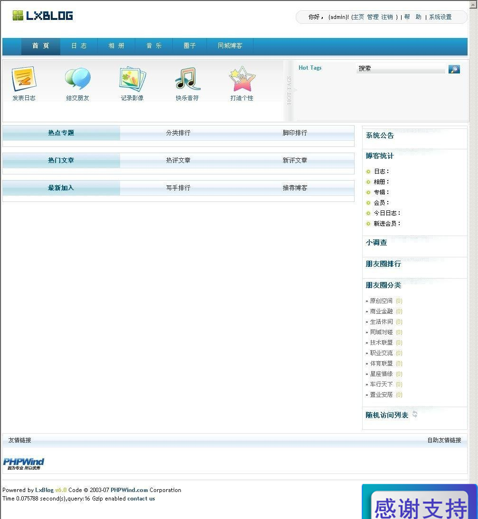Click the 小调查 heading
The image size is (478, 519).
(x=376, y=243)
